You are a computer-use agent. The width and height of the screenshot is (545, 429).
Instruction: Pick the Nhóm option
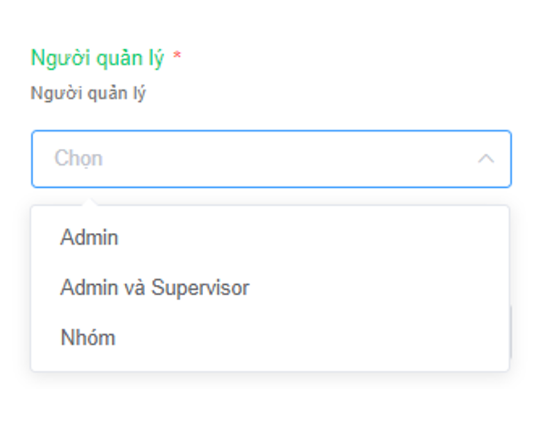[87, 338]
